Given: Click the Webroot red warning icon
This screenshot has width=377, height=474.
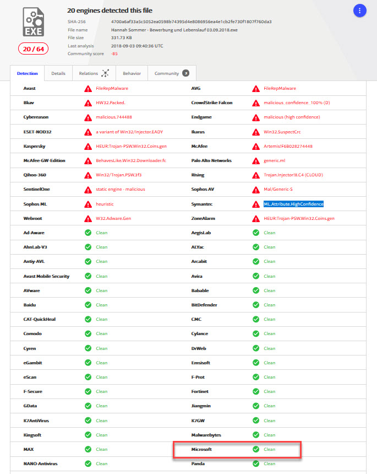Looking at the screenshot, I should point(88,219).
